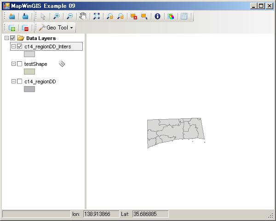276x221 pixels.
Task: Collapse the testShape layer legend
Action: (13, 64)
